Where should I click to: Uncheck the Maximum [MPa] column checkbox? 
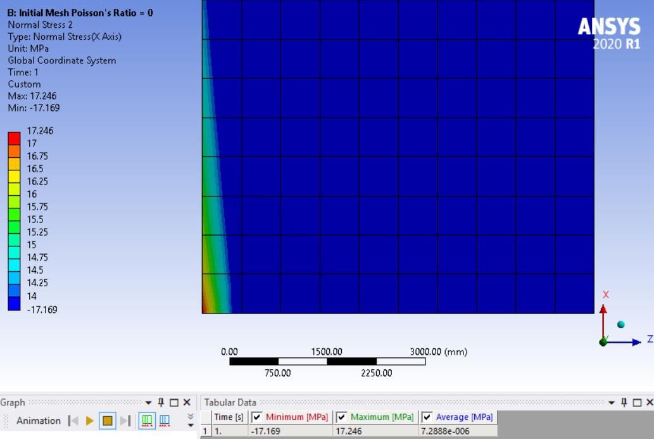click(341, 417)
